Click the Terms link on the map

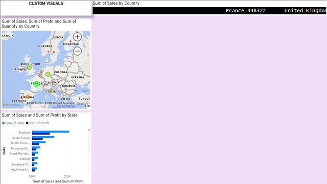click(x=80, y=103)
